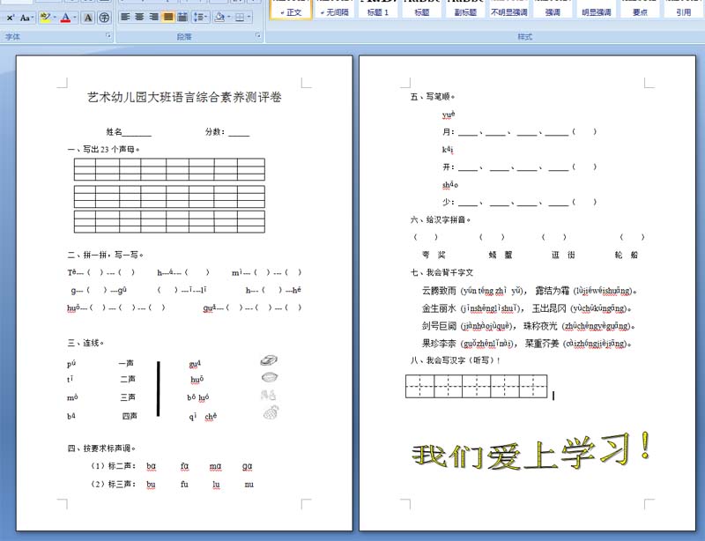Image resolution: width=705 pixels, height=541 pixels.
Task: Click the thick vertical black line shape
Action: pyautogui.click(x=159, y=389)
